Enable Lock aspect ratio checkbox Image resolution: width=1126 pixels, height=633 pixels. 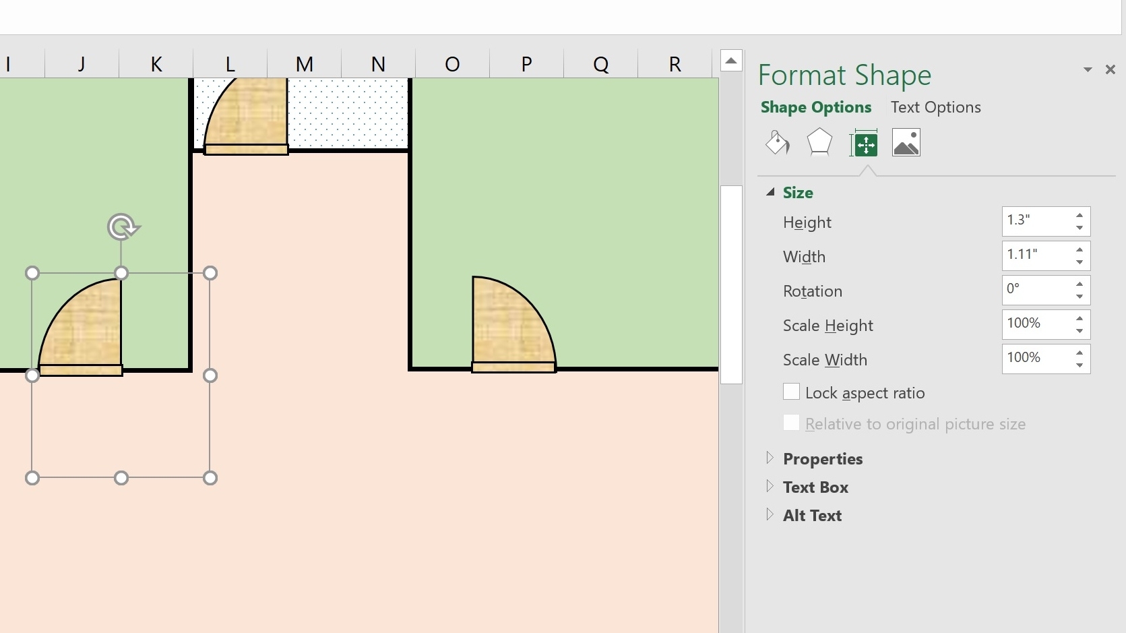[x=791, y=392]
